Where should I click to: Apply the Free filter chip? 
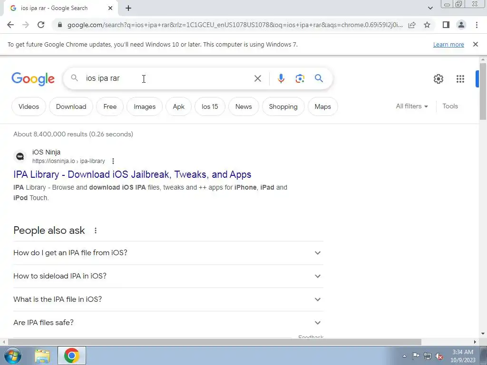(x=110, y=106)
